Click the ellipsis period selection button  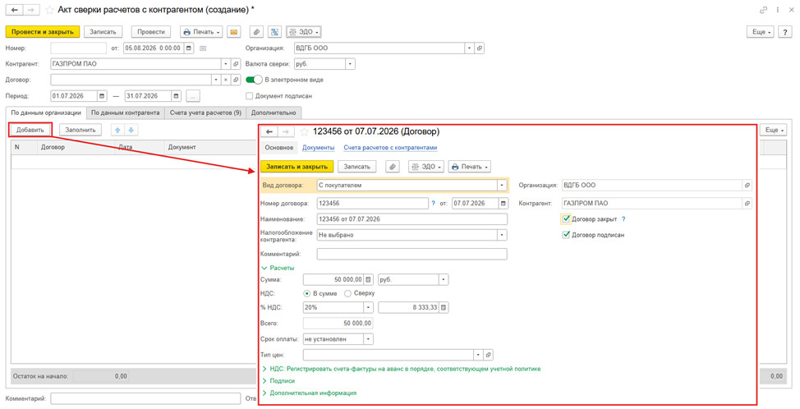click(193, 96)
